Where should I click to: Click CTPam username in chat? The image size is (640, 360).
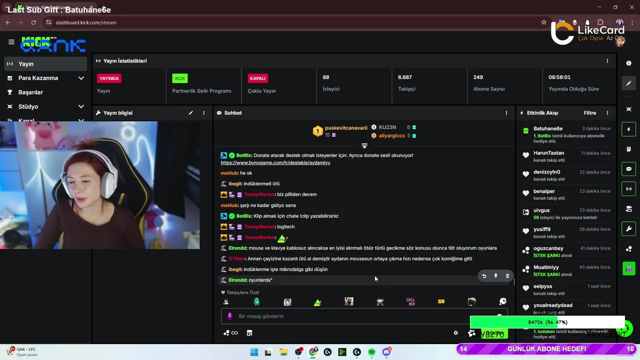coord(236,258)
